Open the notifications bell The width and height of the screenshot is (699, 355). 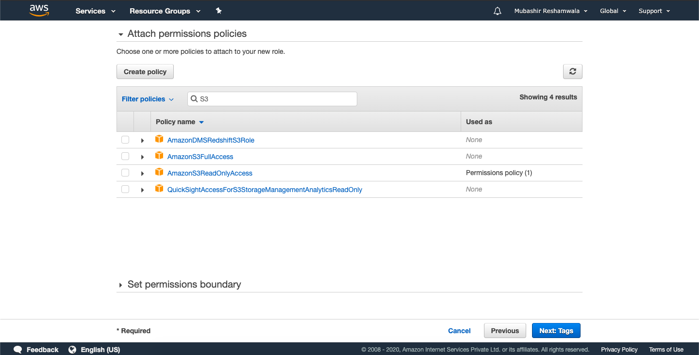(x=497, y=11)
